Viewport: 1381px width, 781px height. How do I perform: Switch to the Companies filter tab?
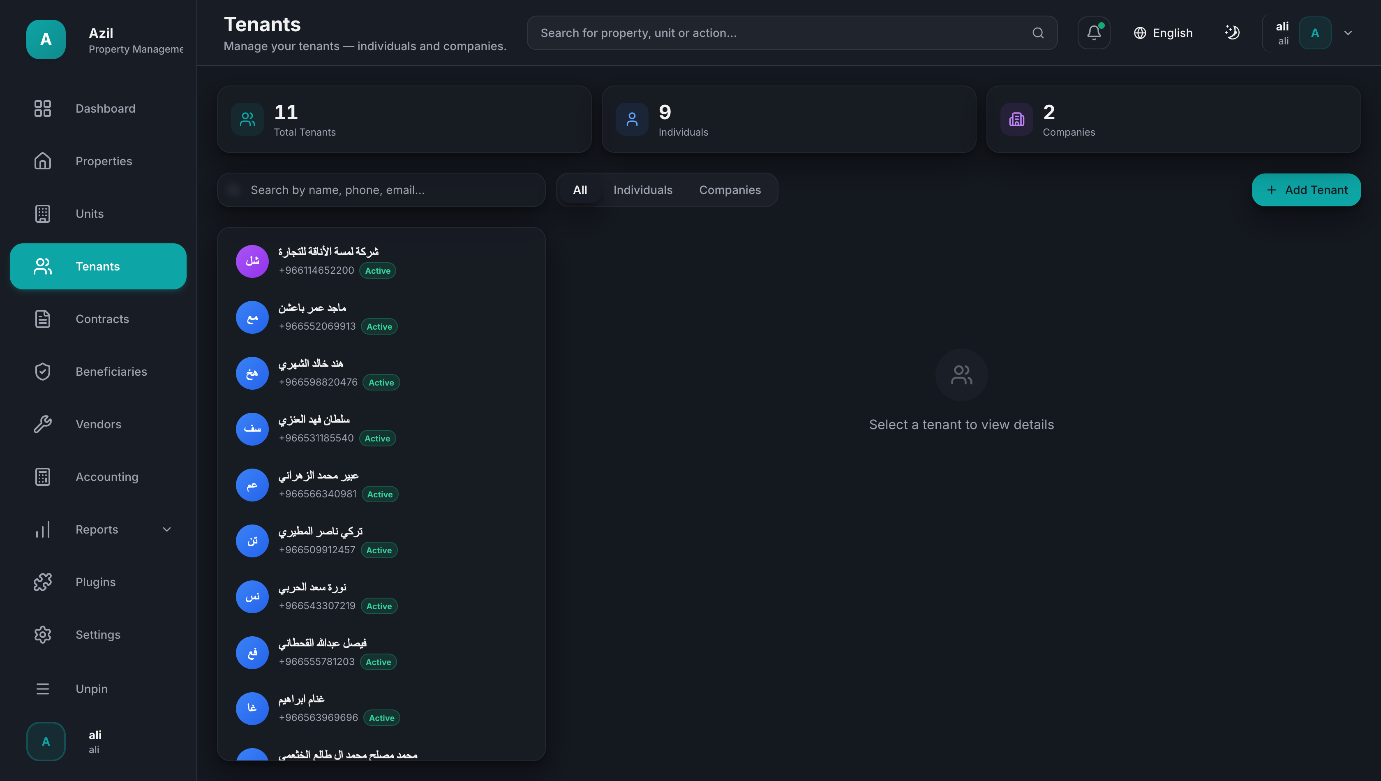[730, 190]
